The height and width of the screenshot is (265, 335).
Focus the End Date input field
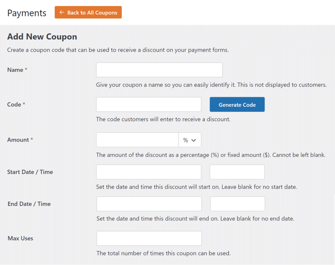tap(149, 204)
